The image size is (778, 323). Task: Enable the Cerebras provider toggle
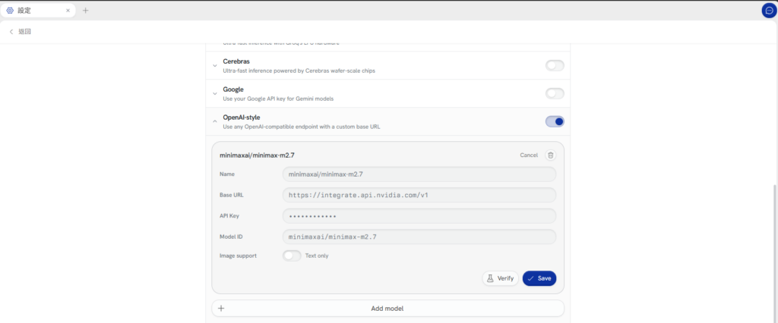click(555, 65)
